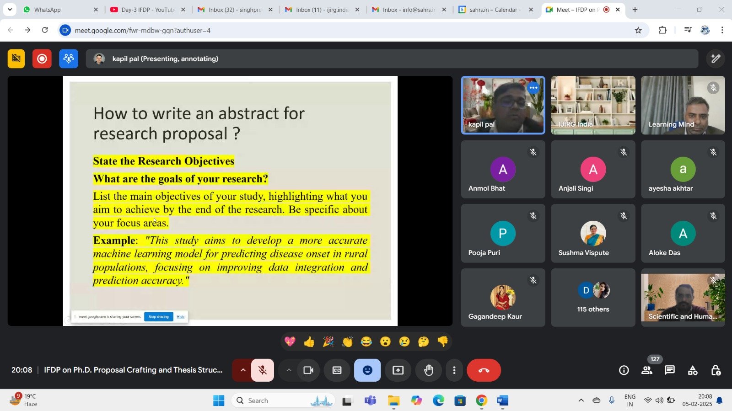Click the present screen icon
The image size is (732, 411).
click(398, 370)
